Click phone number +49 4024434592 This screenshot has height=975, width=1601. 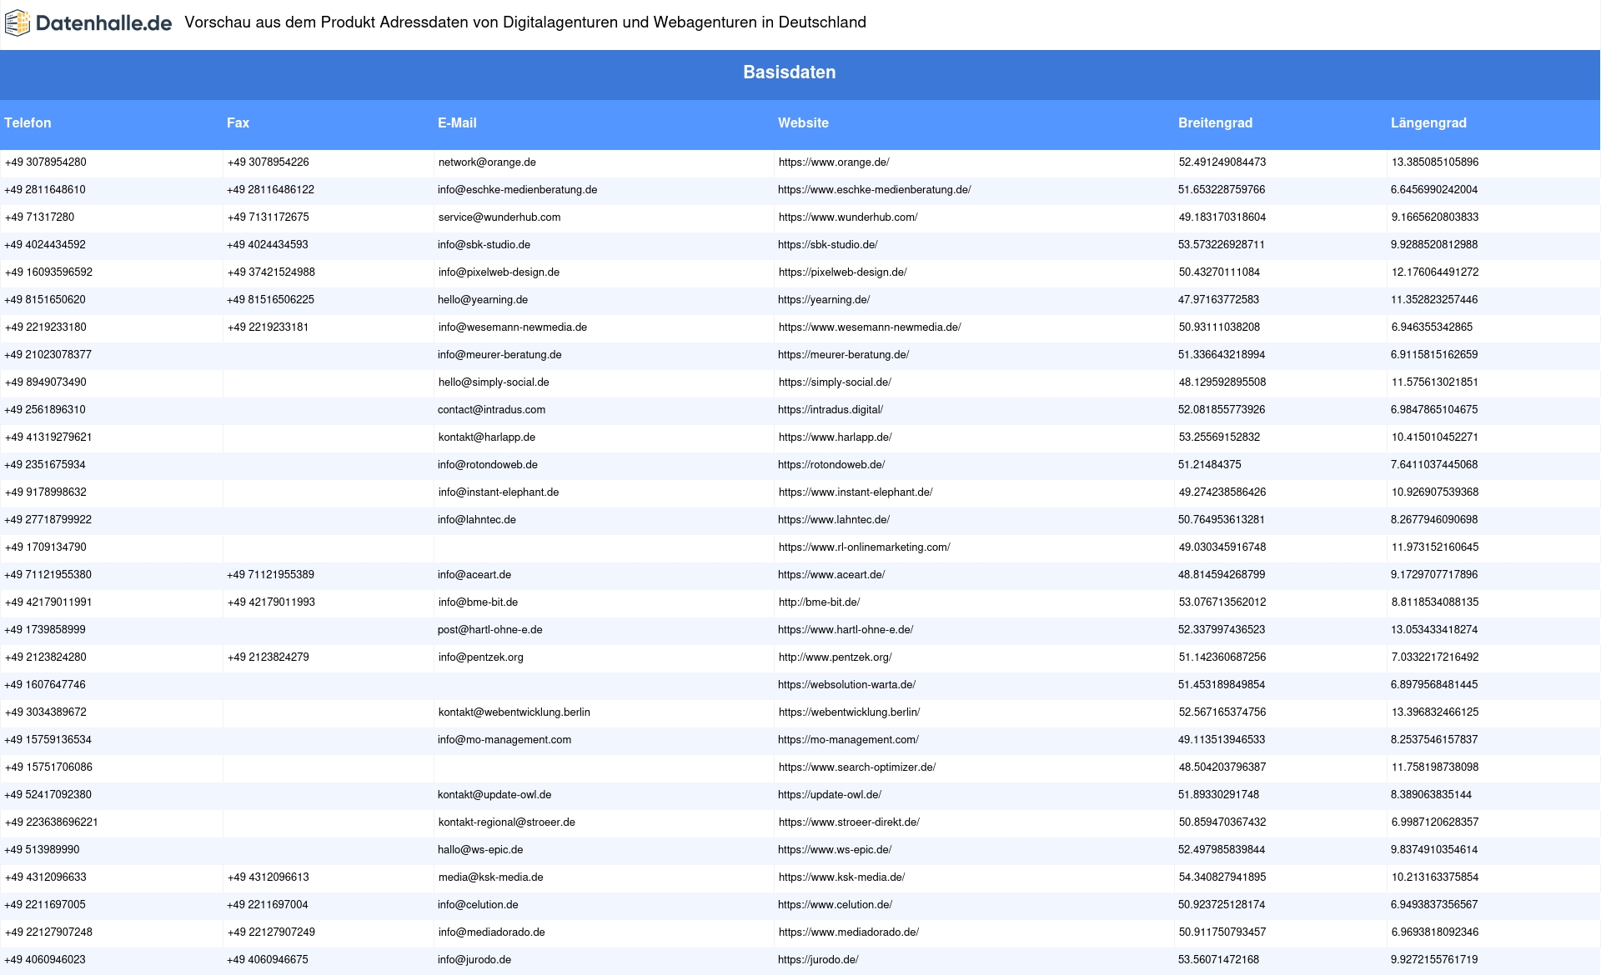point(45,245)
